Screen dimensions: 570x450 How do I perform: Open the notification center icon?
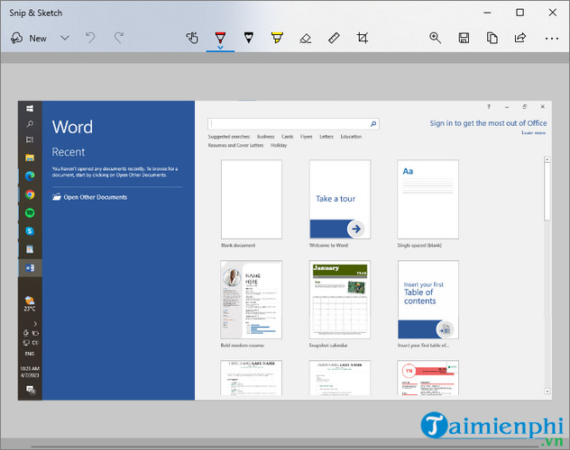point(30,390)
